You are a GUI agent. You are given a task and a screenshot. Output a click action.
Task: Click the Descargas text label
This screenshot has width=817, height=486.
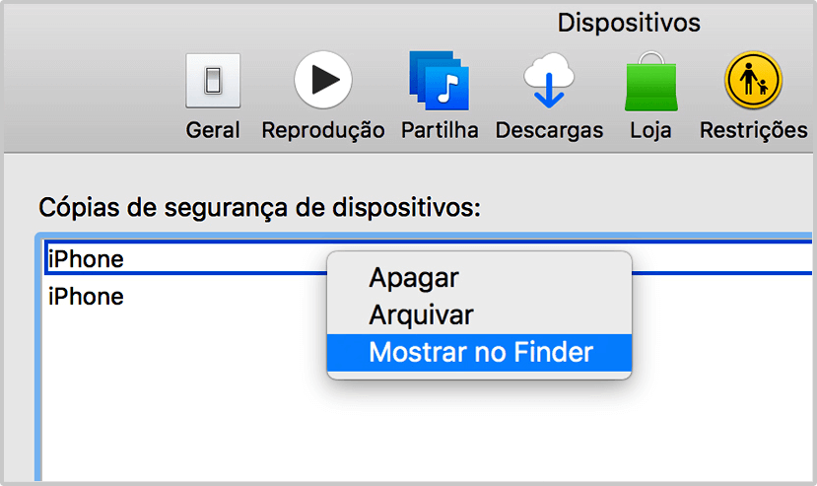coord(549,130)
